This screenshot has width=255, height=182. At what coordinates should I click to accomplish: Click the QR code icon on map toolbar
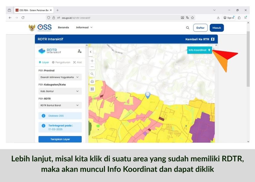pyautogui.click(x=92, y=89)
